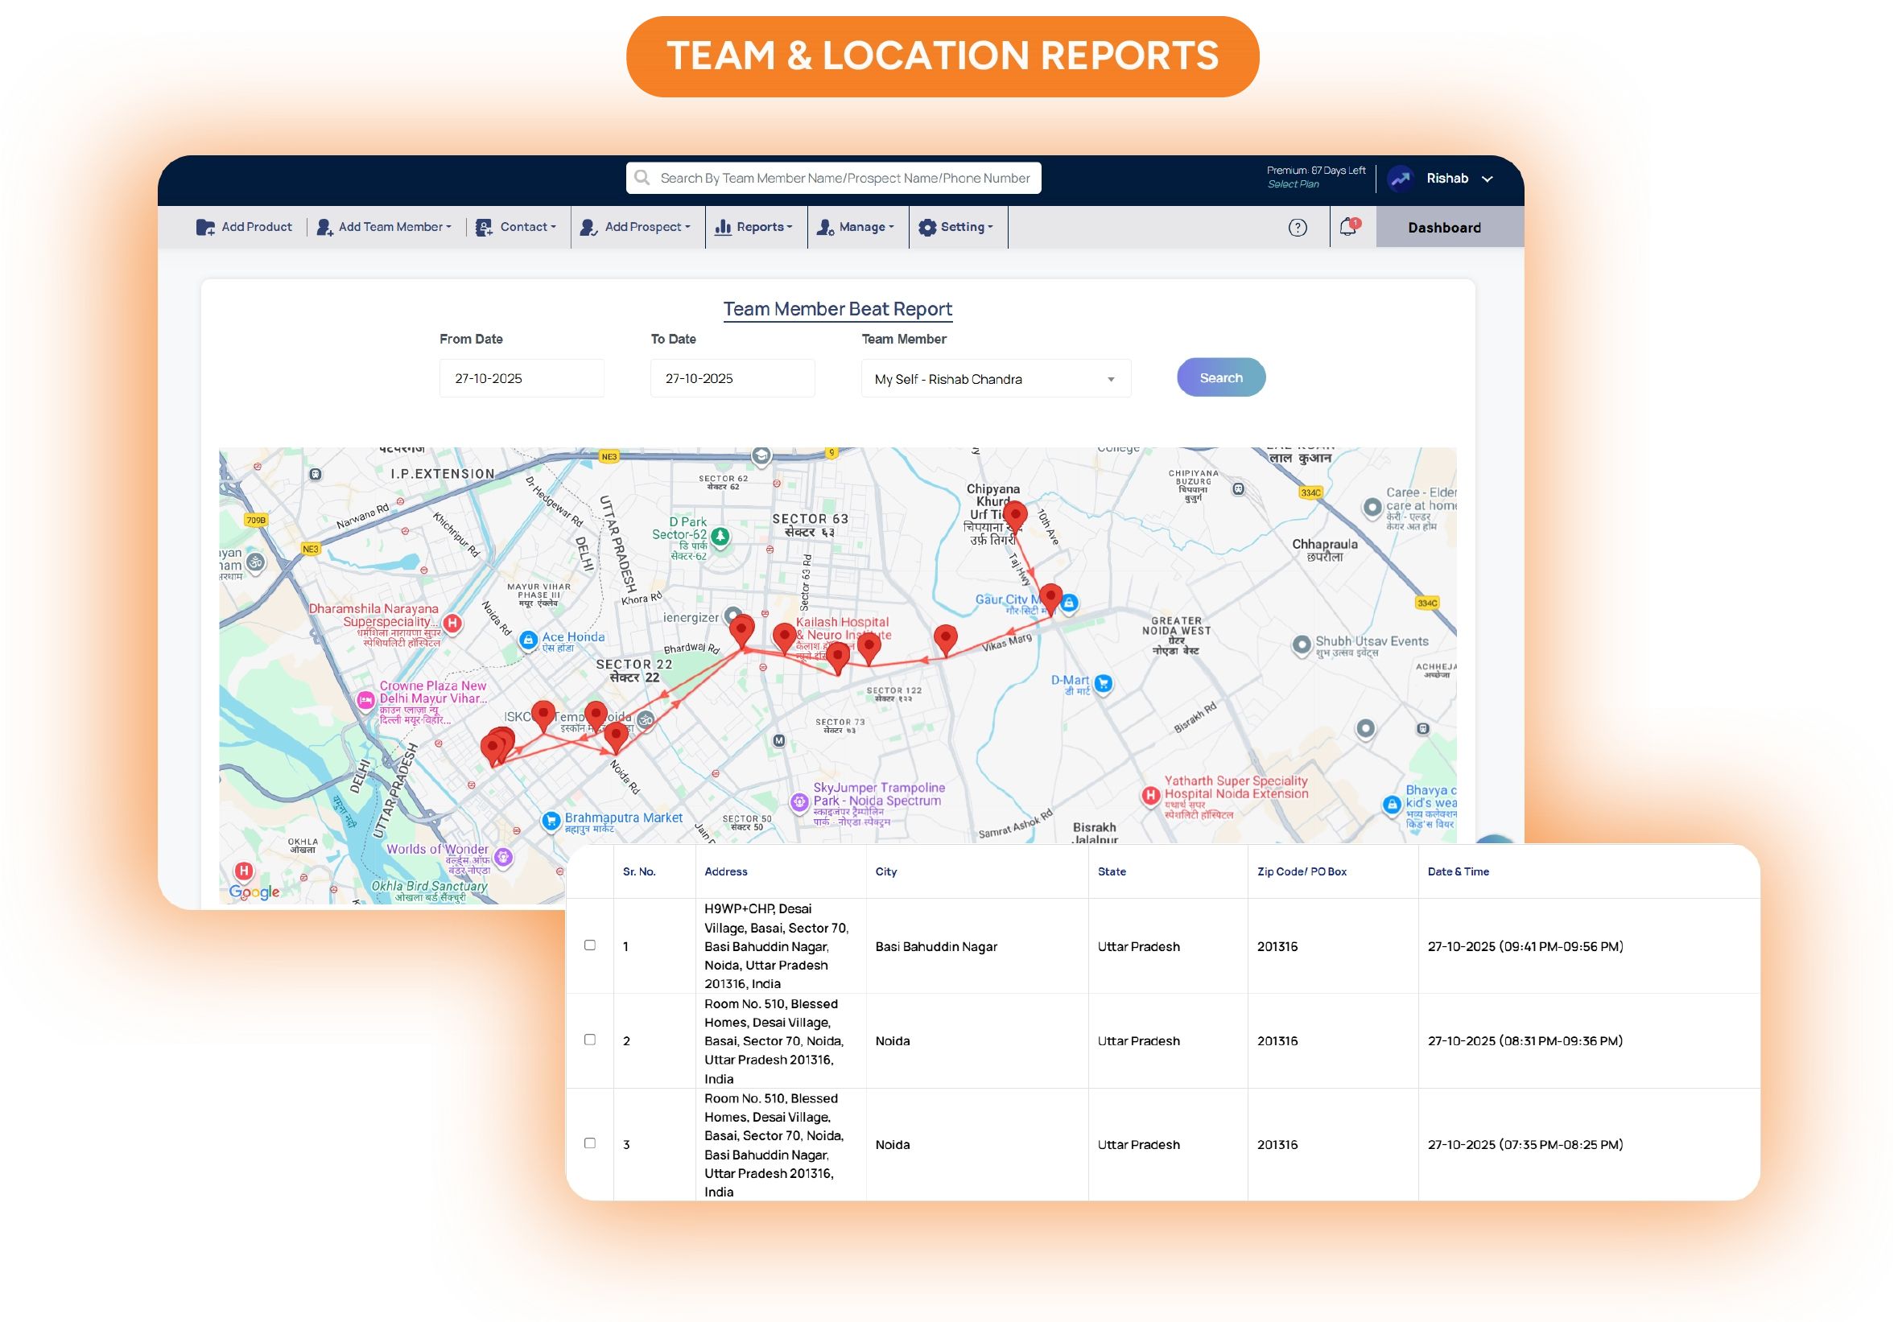Open the notifications bell icon
The image size is (1894, 1322).
tap(1348, 227)
